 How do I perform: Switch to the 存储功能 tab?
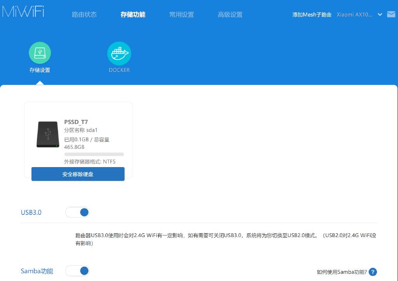pos(133,14)
